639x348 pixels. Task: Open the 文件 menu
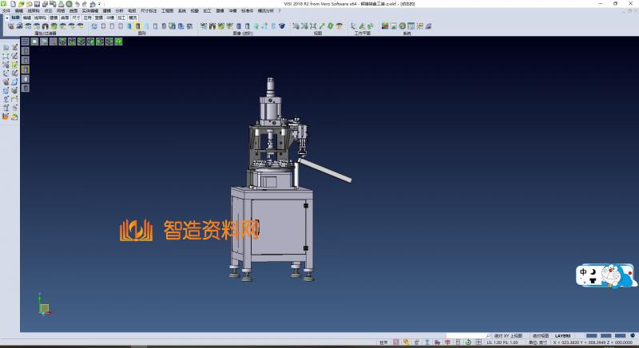6,11
